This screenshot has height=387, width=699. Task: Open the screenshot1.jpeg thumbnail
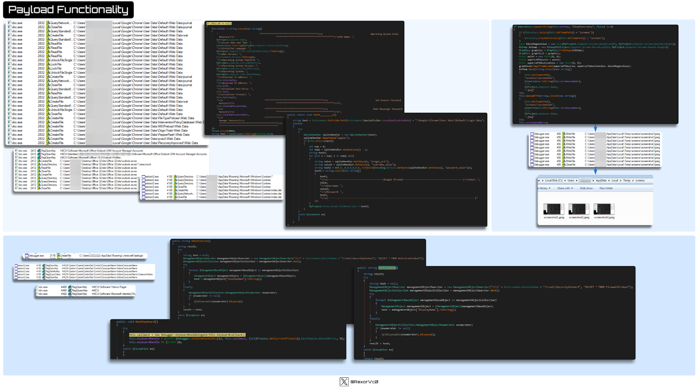[x=554, y=209]
